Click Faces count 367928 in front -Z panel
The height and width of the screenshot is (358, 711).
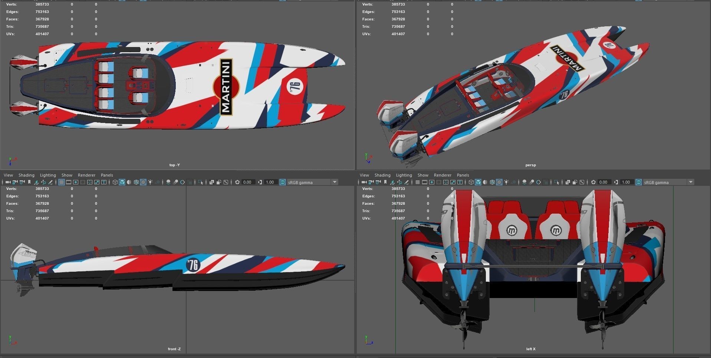click(42, 204)
